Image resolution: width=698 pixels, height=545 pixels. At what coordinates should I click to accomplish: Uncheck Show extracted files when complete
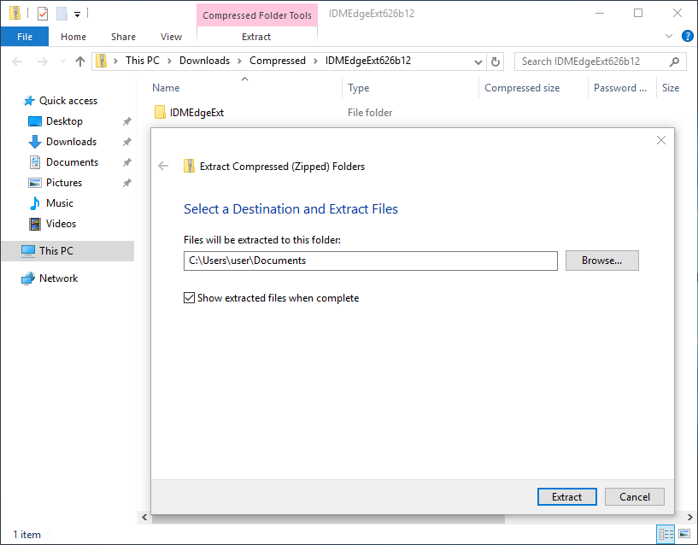[x=189, y=298]
